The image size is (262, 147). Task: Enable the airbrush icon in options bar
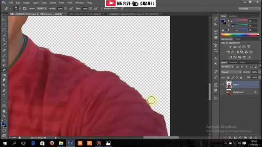tap(96, 9)
